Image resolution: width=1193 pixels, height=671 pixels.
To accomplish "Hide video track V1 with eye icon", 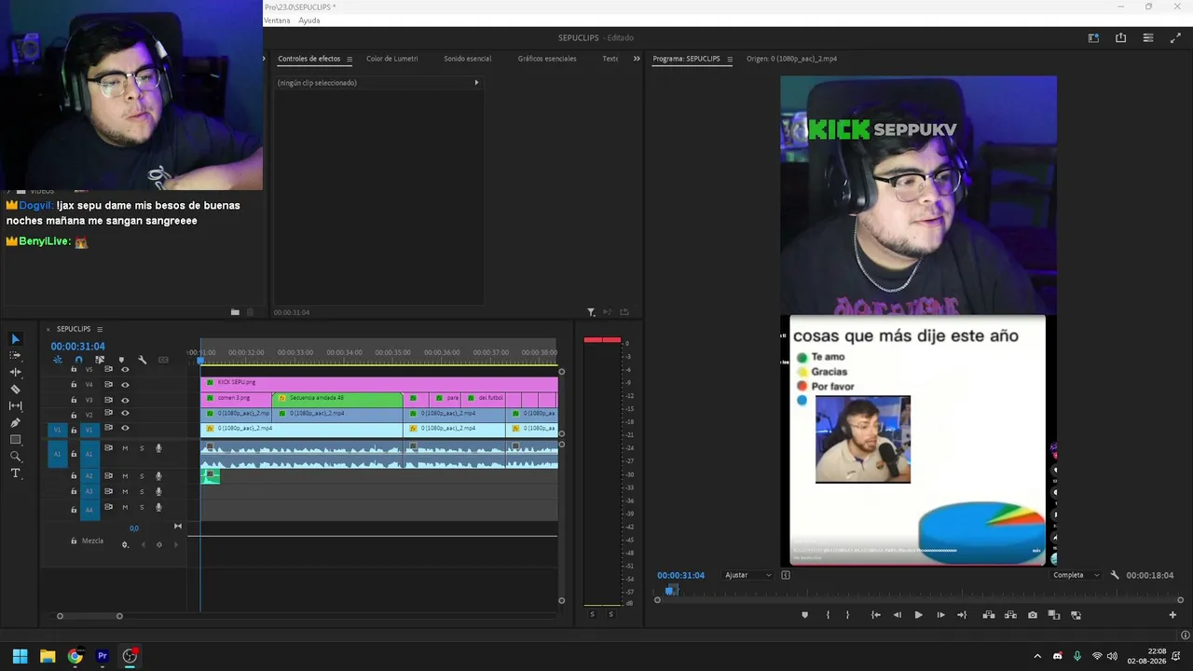I will pos(125,429).
